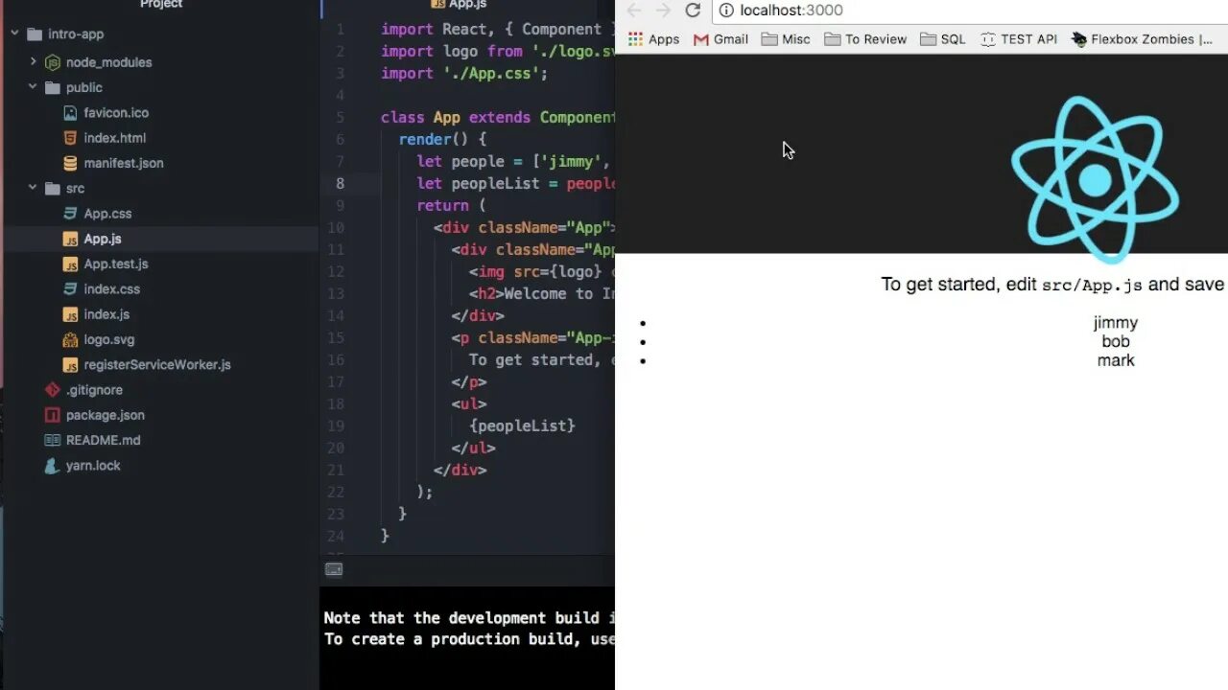
Task: Open the Apps bookmarks shortcut
Action: [x=653, y=39]
